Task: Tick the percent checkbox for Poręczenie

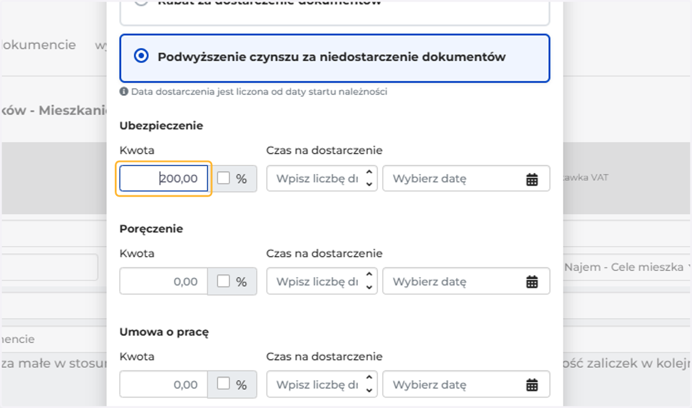Action: pos(223,281)
